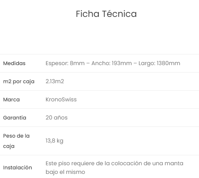Click the 13,8 kg weight value

pos(54,141)
